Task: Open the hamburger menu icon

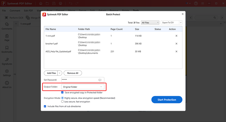Action: coord(203,3)
